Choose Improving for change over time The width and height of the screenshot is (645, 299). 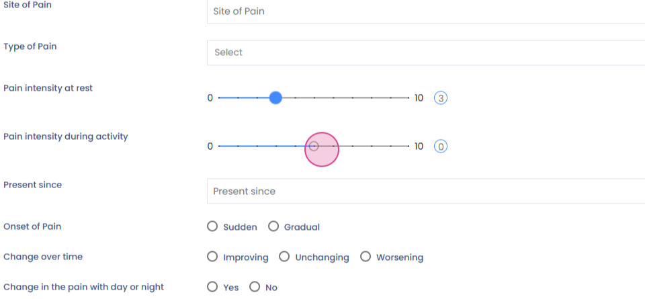tap(212, 257)
